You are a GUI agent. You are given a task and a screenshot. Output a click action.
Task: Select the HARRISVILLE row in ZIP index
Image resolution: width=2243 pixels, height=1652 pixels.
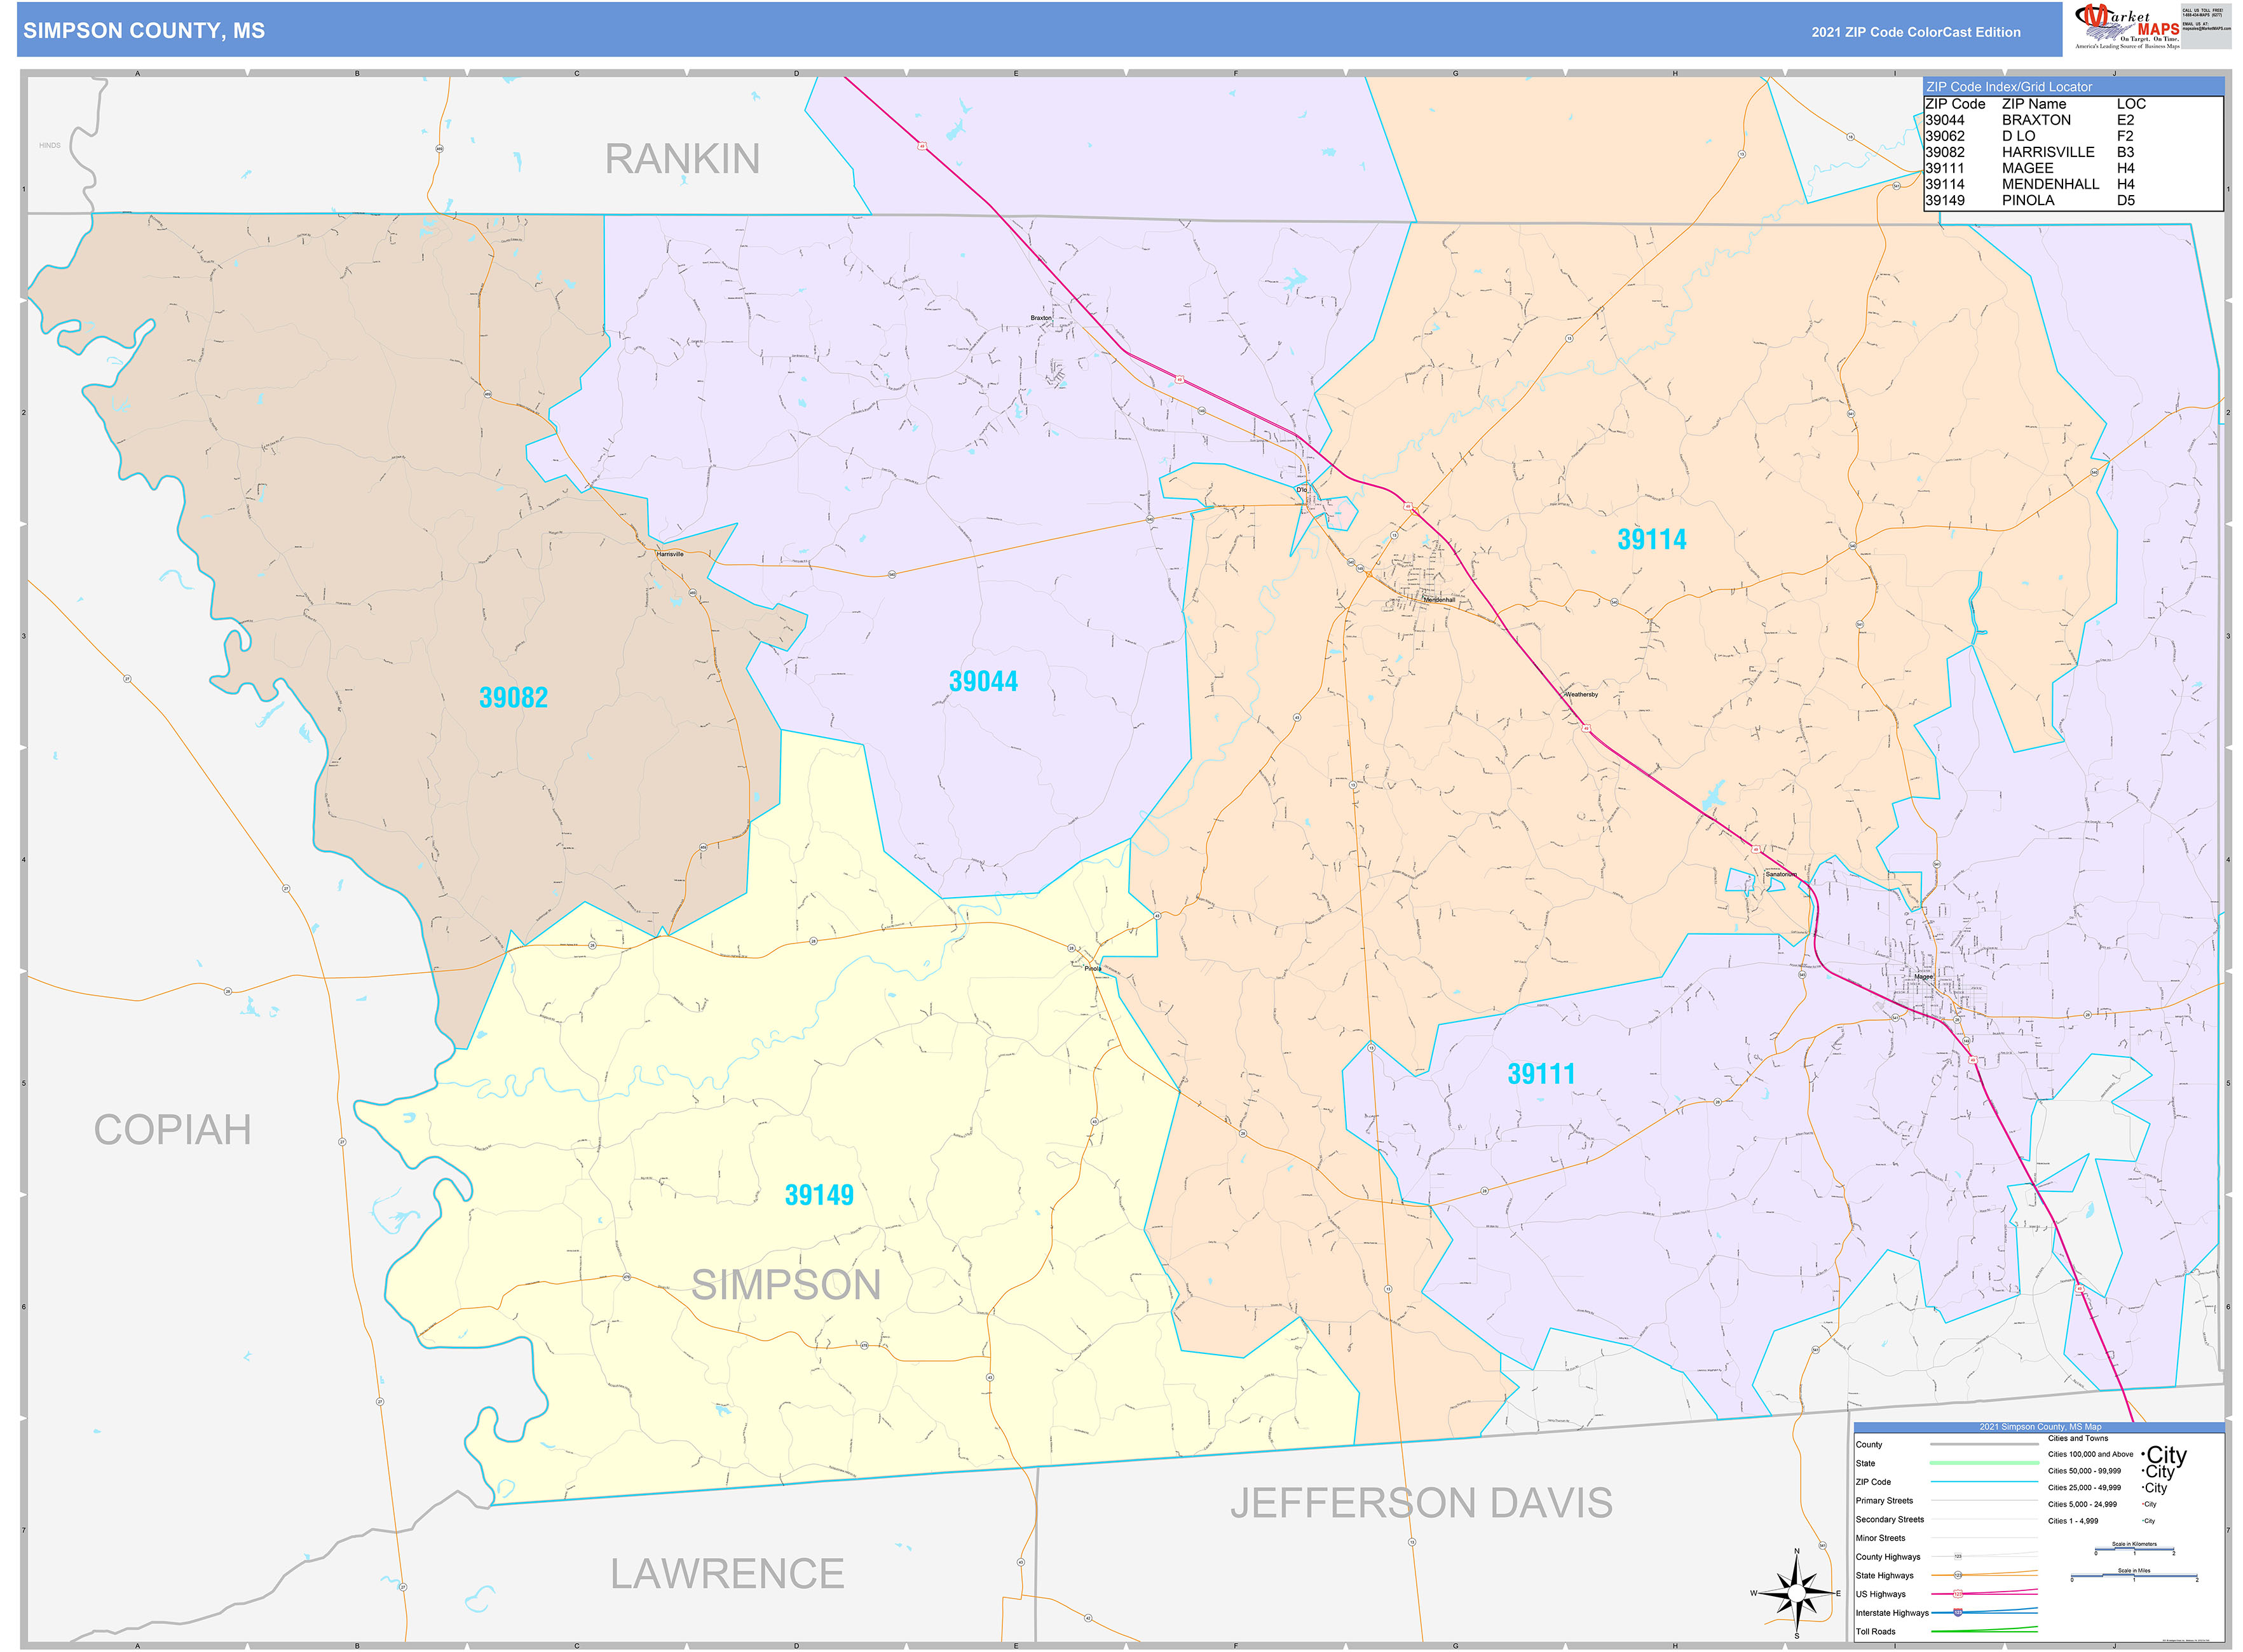pyautogui.click(x=2073, y=152)
